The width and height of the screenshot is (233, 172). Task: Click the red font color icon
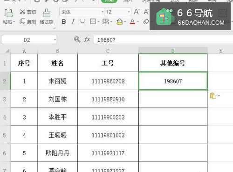click(132, 22)
